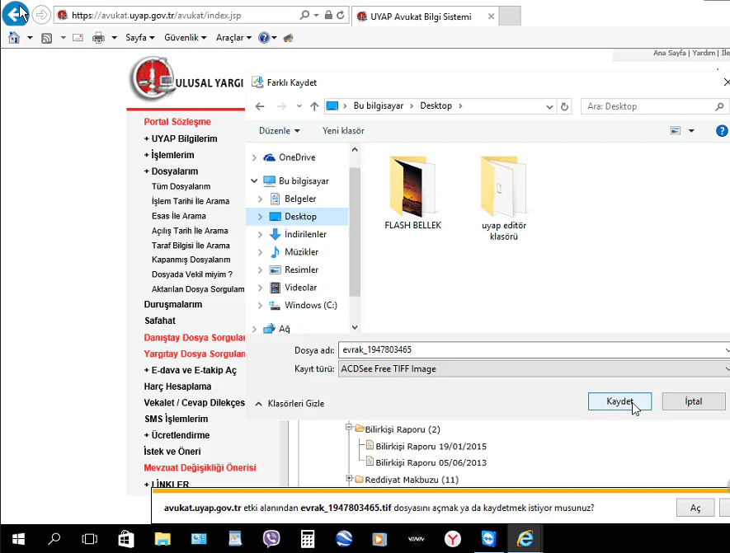The height and width of the screenshot is (553, 730).
Task: Click Klasörleri Gizle to hide folders
Action: [290, 404]
